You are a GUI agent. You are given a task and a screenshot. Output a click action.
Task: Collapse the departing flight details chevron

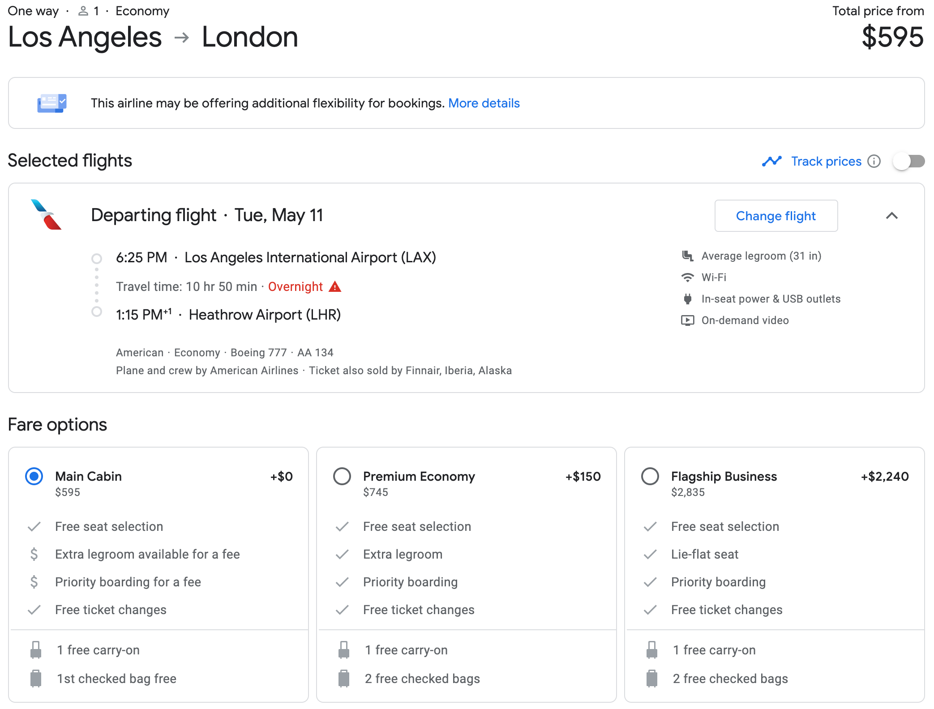pyautogui.click(x=891, y=216)
